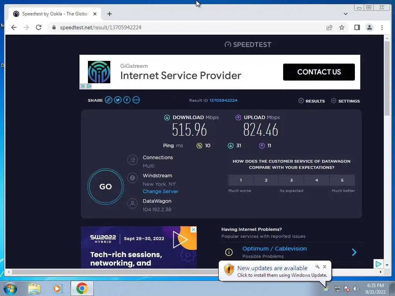Open more share options ellipsis icon

[136, 100]
